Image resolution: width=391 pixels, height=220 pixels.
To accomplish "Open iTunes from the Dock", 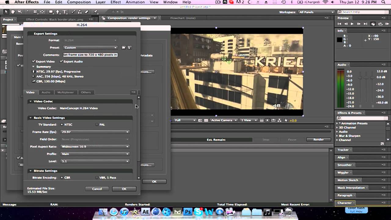I will (124, 212).
